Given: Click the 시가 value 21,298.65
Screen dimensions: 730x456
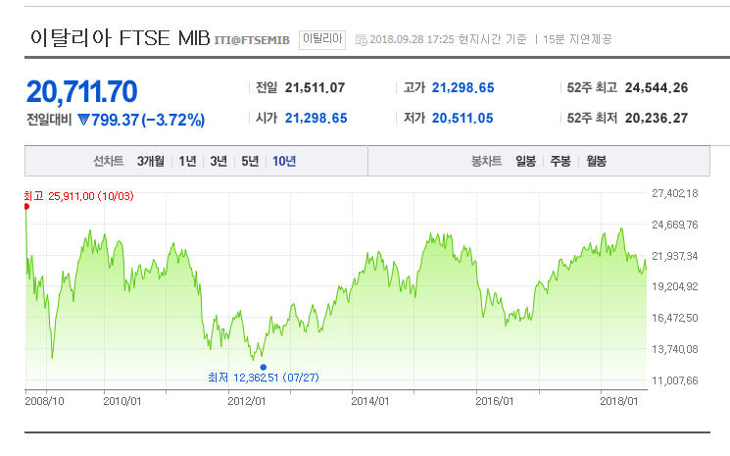Looking at the screenshot, I should coord(316,119).
